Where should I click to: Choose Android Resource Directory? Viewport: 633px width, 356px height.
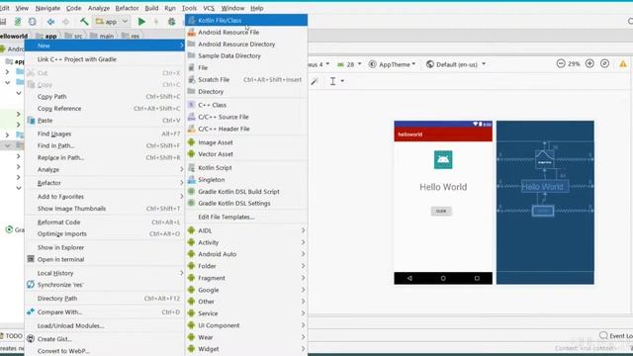click(246, 44)
